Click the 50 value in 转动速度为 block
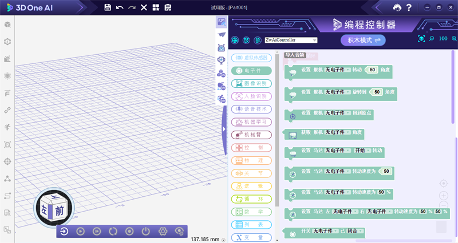458x243 pixels. [386, 171]
